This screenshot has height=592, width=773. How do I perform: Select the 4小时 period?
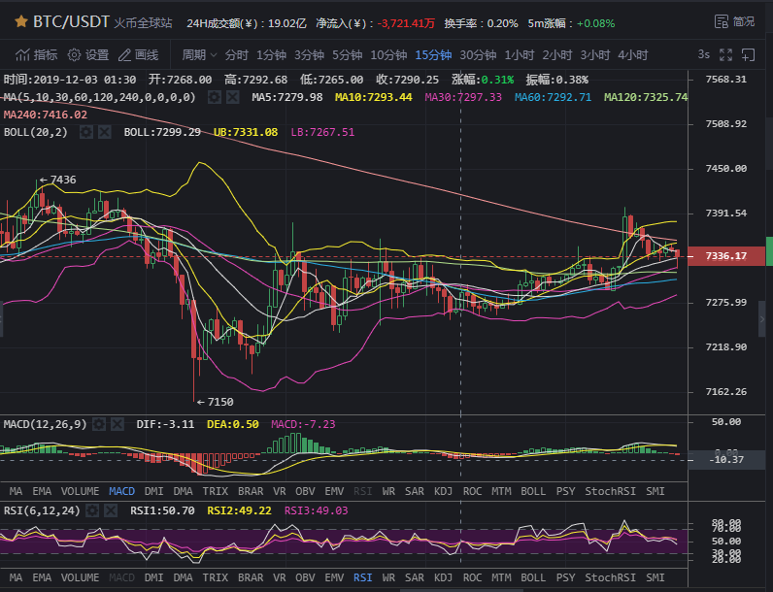(x=633, y=55)
